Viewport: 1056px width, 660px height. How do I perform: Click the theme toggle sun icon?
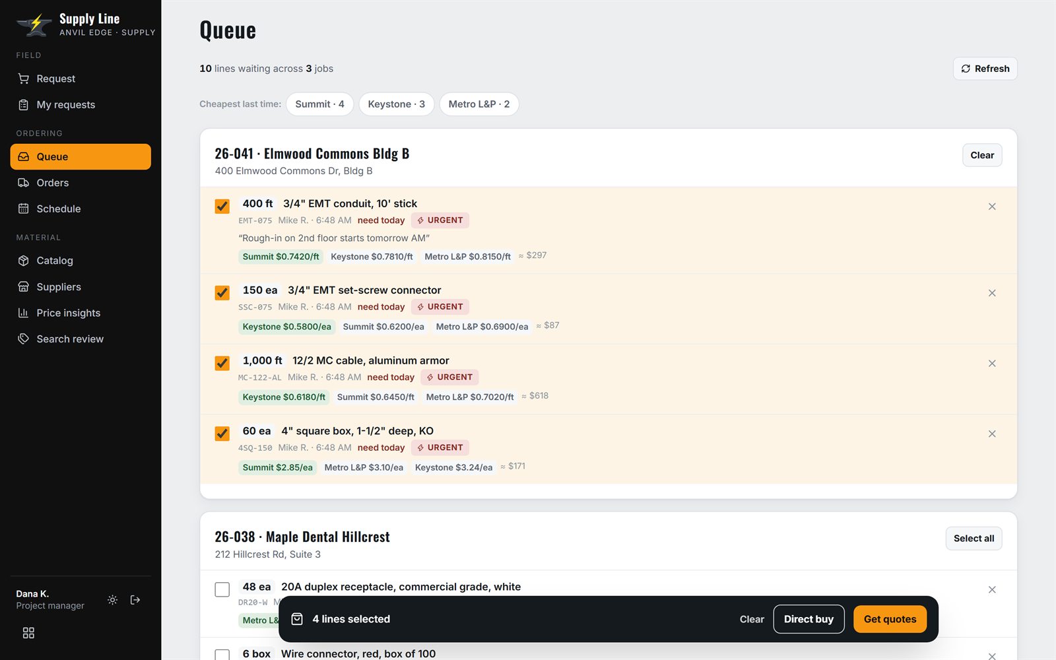(x=113, y=600)
